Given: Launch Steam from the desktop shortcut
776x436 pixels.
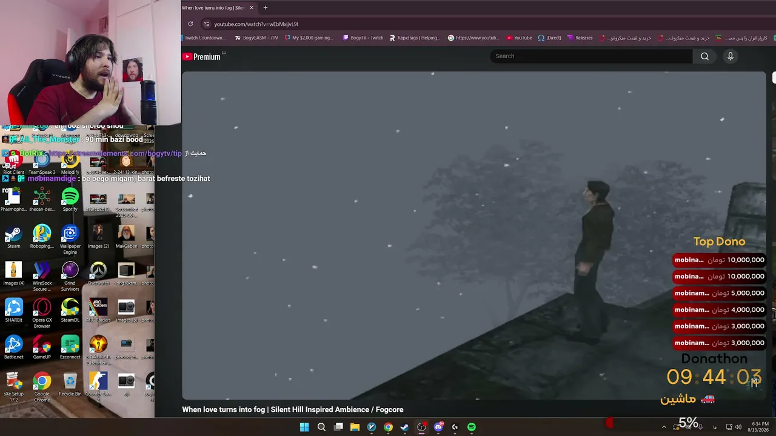Looking at the screenshot, I should (13, 237).
